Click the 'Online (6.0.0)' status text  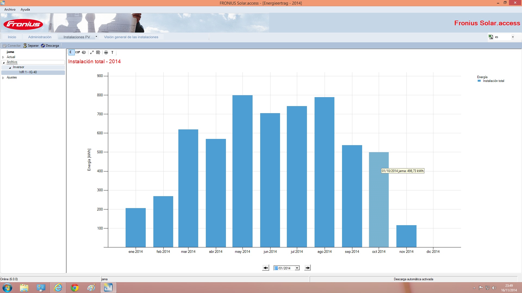9,279
